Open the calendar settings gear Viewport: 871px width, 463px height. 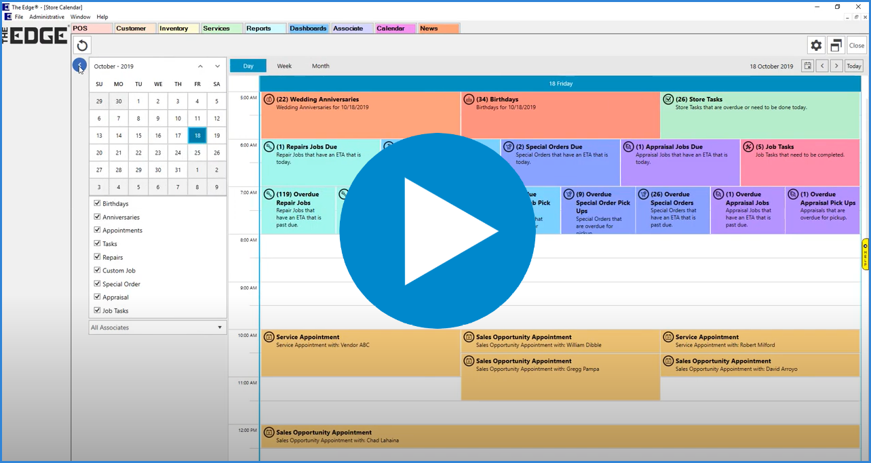click(816, 45)
